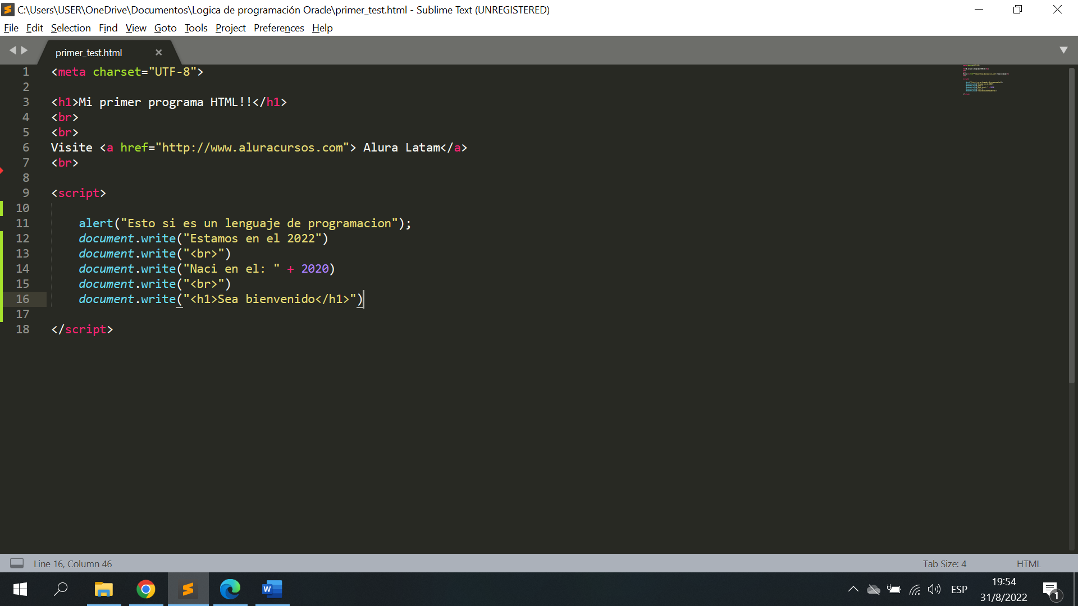Minimize the Sublime Text window

click(979, 10)
